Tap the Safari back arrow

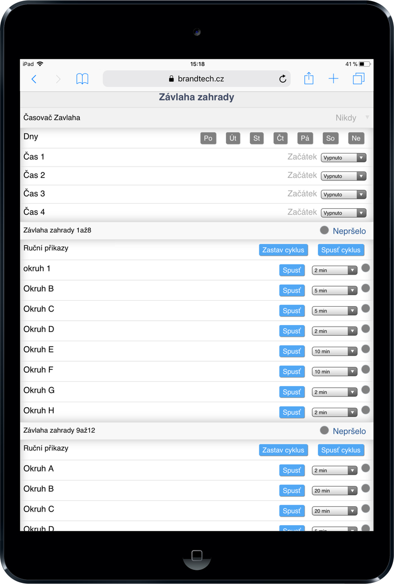click(34, 79)
